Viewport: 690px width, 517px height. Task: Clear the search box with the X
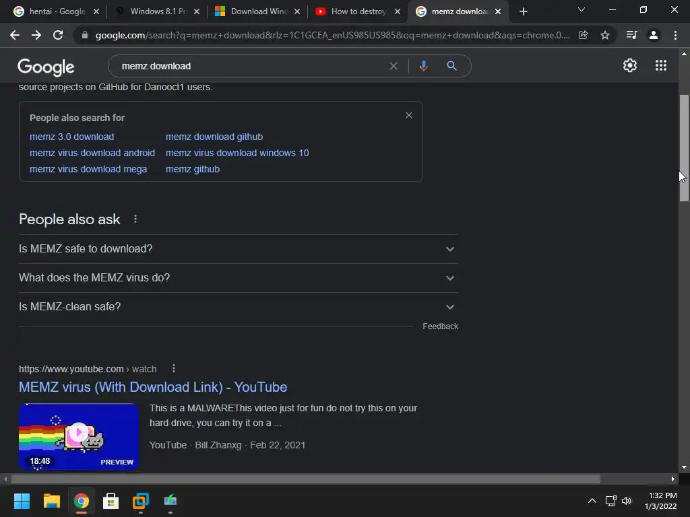click(x=394, y=66)
